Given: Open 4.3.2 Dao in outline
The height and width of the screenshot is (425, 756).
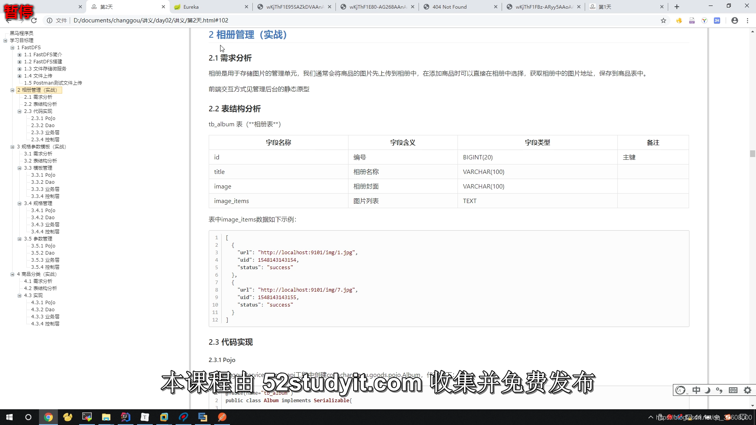Looking at the screenshot, I should (43, 310).
